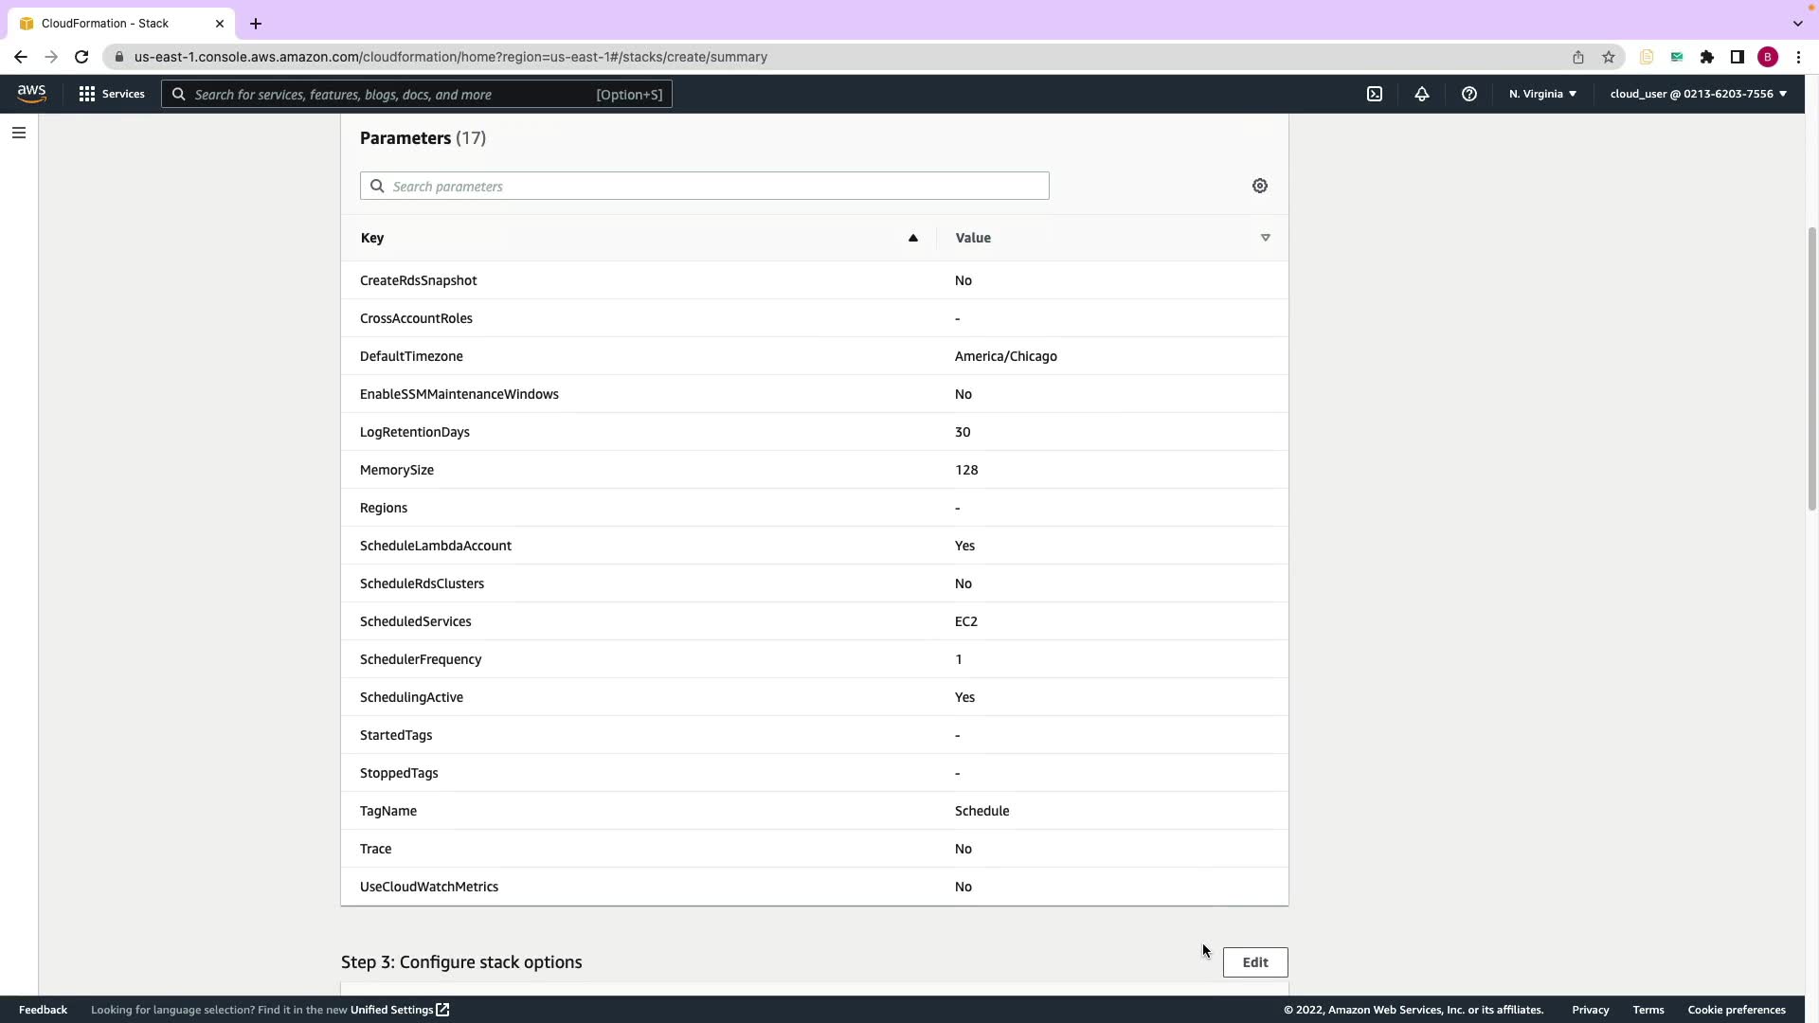Bookmark this page with star icon

point(1609,57)
